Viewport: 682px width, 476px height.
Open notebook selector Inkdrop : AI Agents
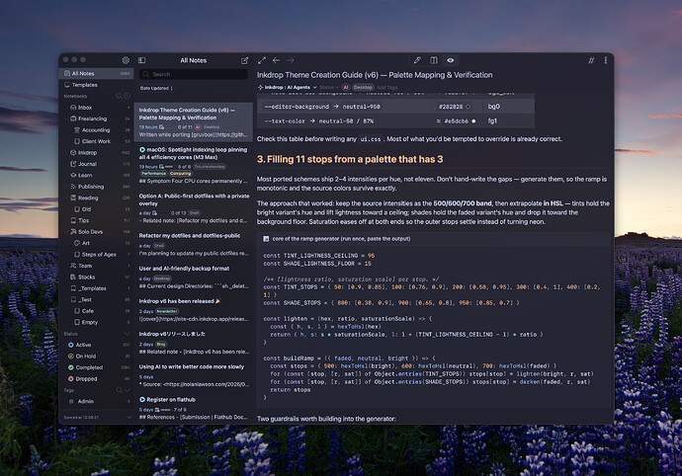tap(287, 87)
